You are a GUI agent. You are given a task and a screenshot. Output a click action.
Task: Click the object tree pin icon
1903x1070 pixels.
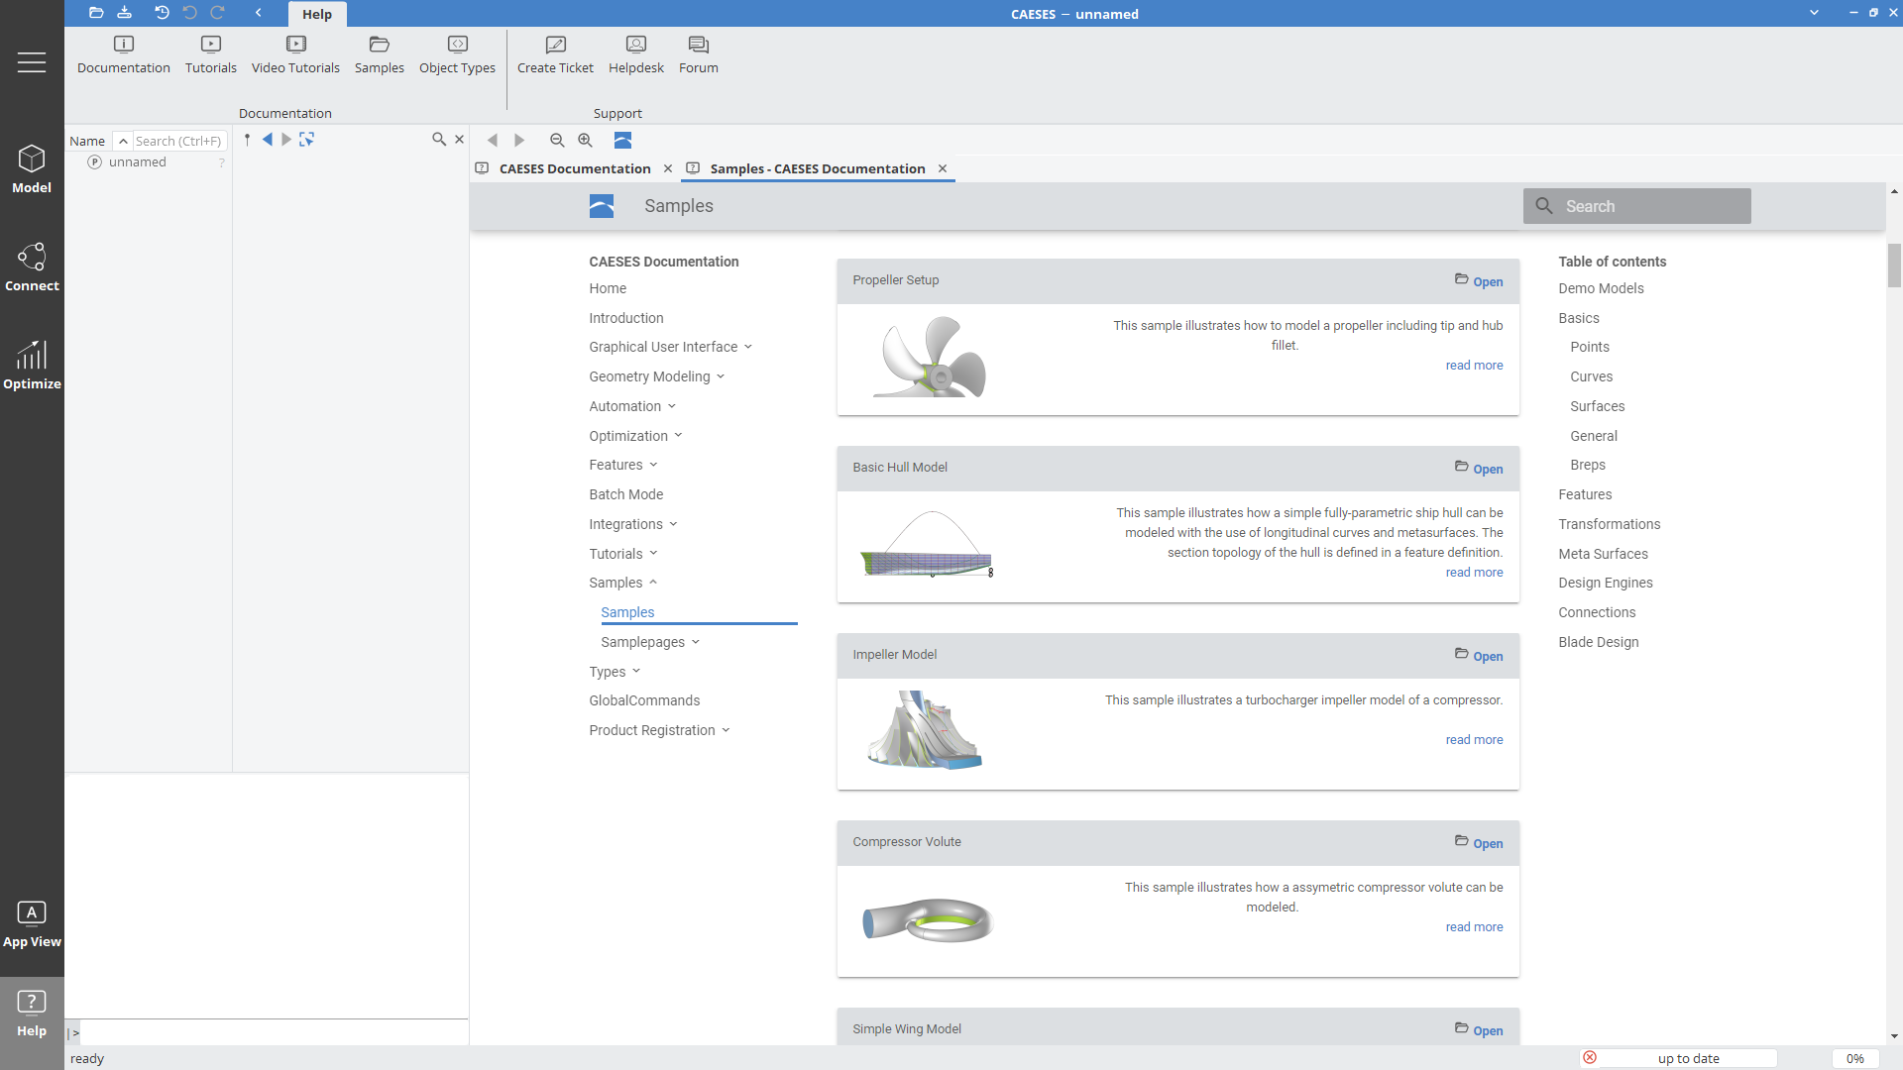247,140
